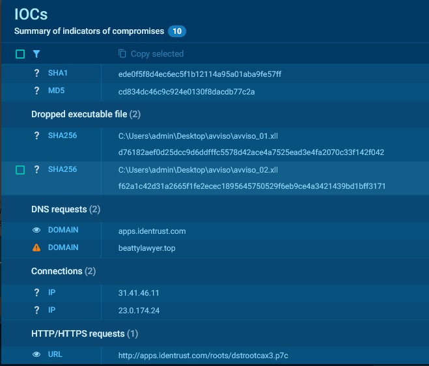Select IP address 23.0.174.24

[x=139, y=311]
